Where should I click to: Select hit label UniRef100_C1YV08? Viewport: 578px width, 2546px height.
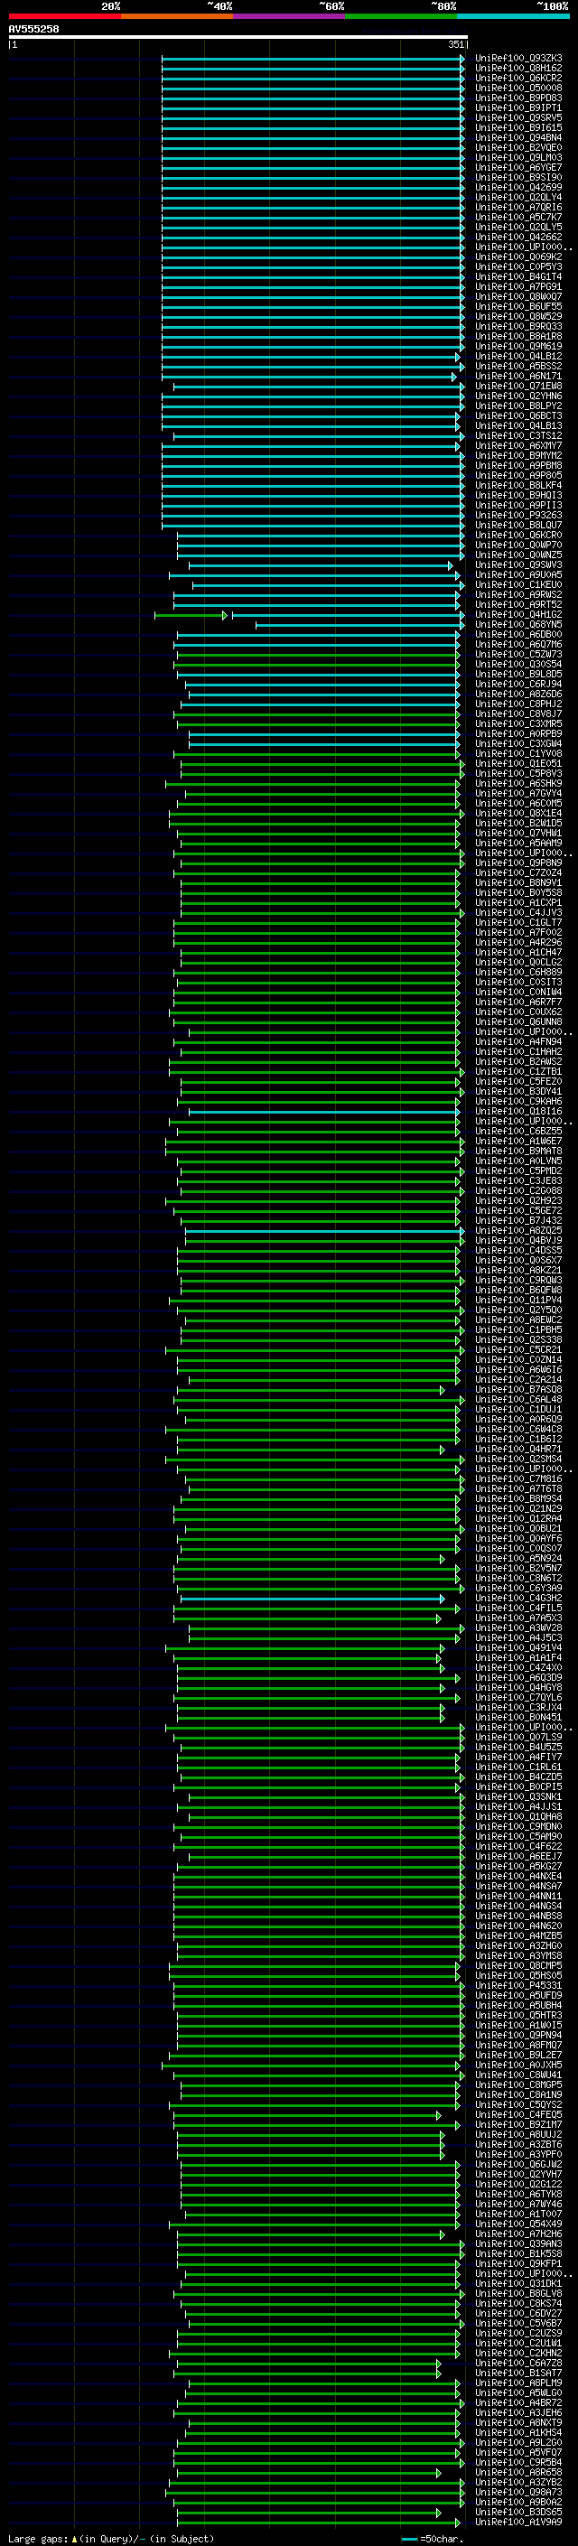point(518,753)
